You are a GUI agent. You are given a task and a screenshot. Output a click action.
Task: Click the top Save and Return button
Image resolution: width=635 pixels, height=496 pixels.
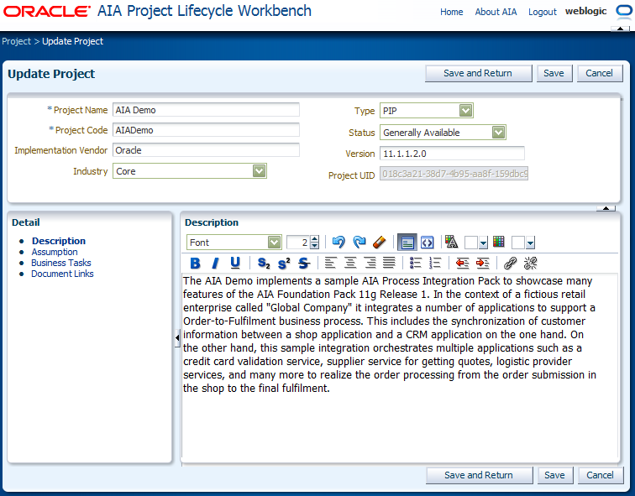(x=478, y=74)
